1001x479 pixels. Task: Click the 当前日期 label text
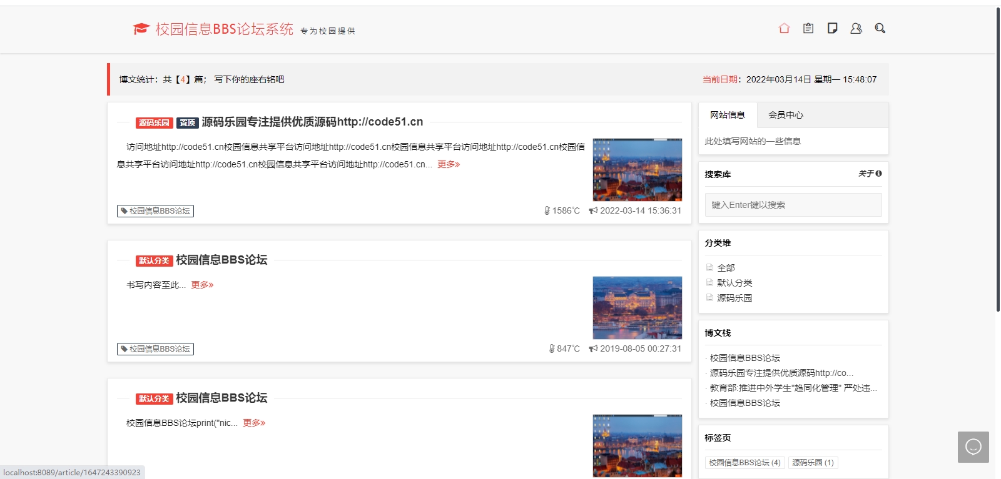point(720,79)
